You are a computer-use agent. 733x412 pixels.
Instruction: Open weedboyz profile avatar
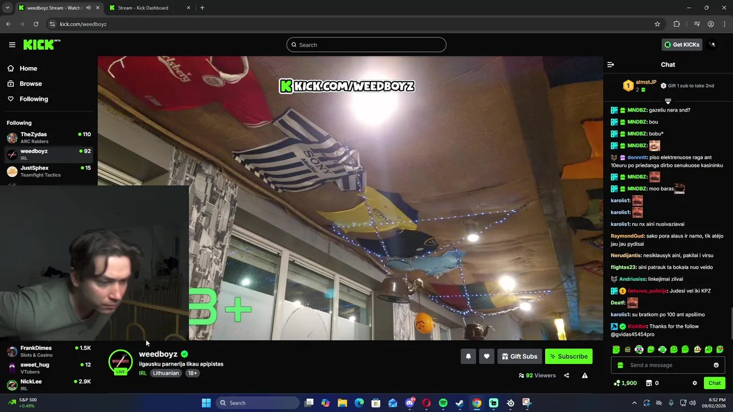(120, 362)
